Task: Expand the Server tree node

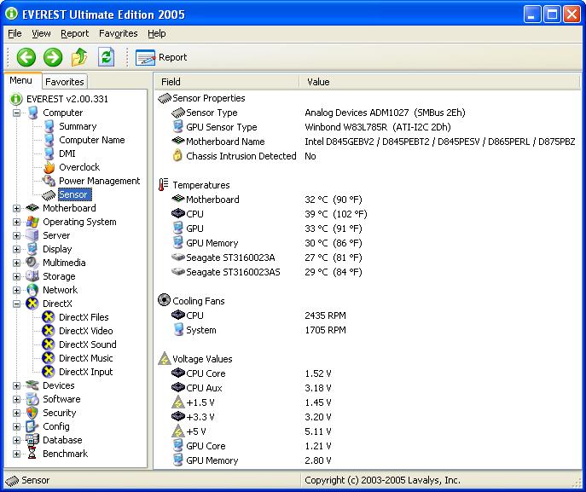Action: pyautogui.click(x=16, y=235)
